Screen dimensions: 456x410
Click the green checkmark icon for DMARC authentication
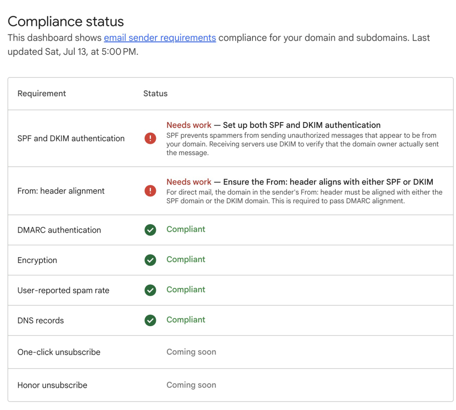pos(151,230)
